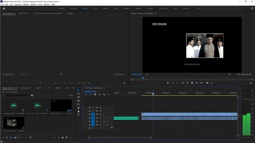Select the Track Select Forward tool

click(x=78, y=94)
